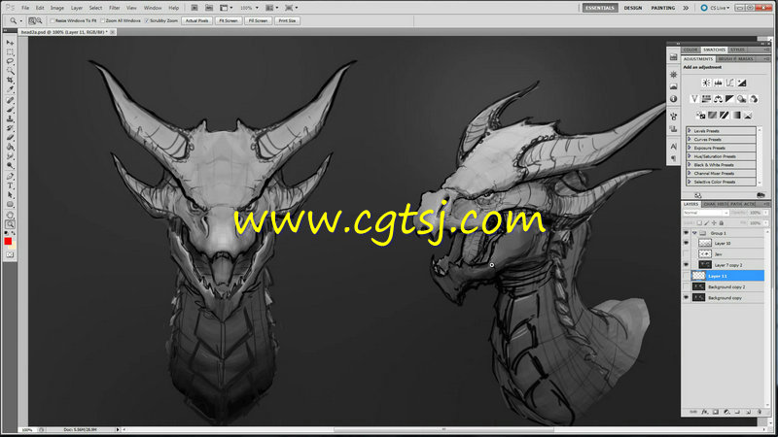Select the Brush tool
778x437 pixels.
coord(10,110)
